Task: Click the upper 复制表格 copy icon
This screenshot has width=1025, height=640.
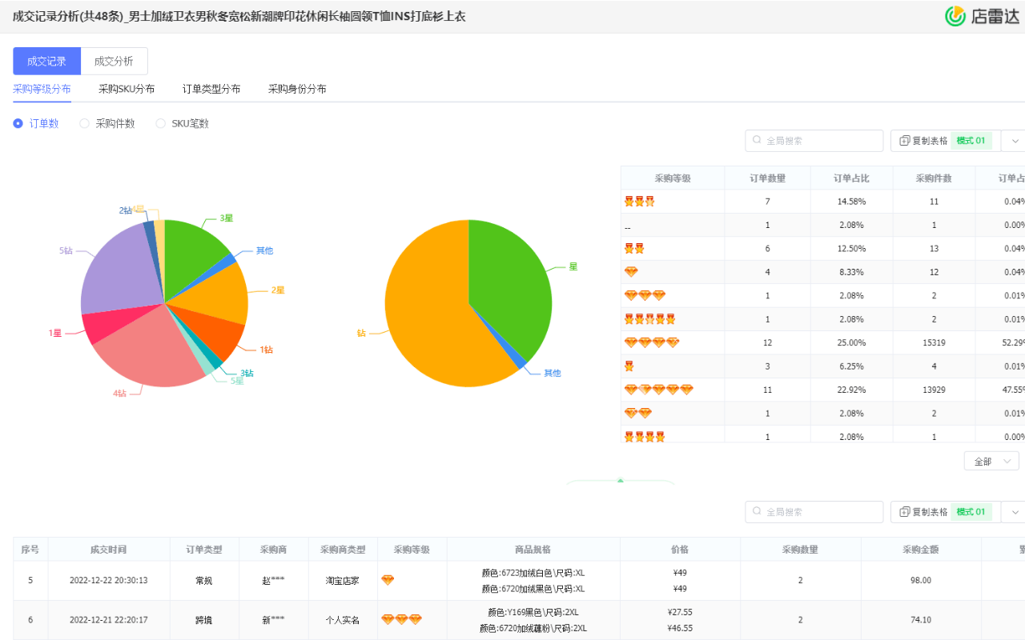Action: coord(905,141)
